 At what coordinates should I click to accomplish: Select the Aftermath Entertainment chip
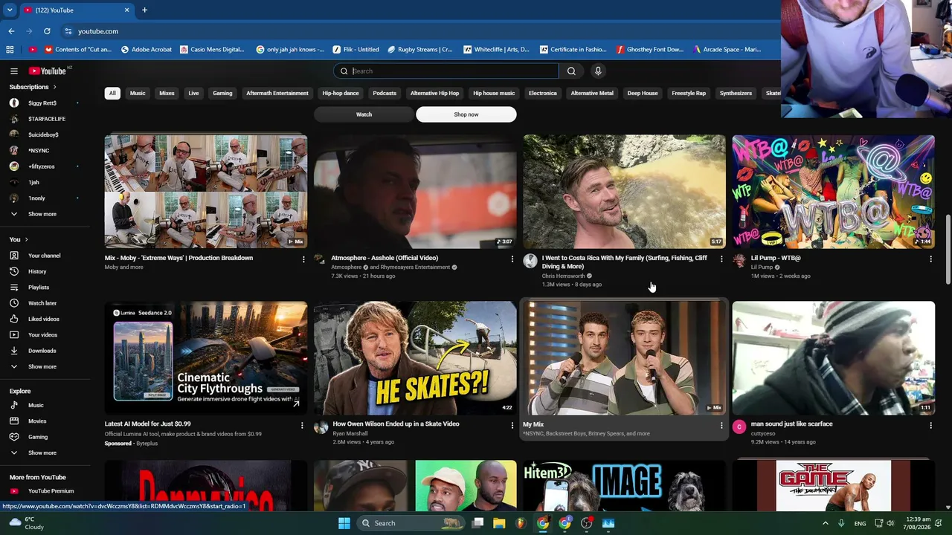[x=277, y=94]
